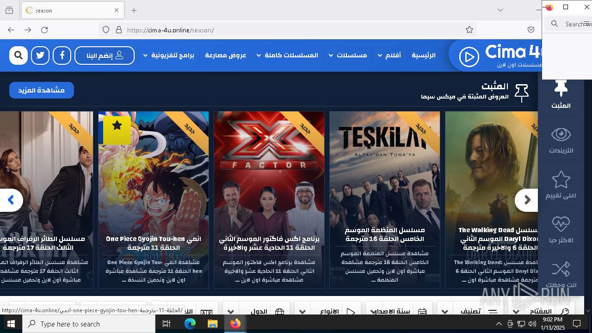Expand the أفلام (movies) menu

click(389, 55)
